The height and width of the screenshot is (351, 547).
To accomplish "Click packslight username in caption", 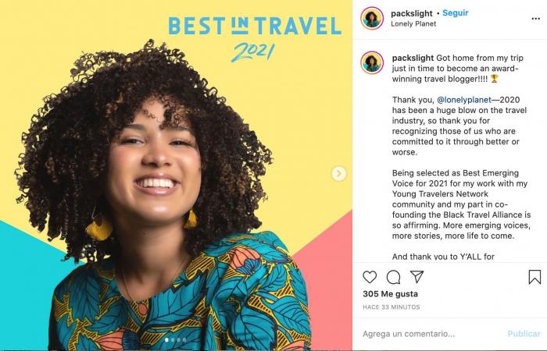I will pos(413,58).
